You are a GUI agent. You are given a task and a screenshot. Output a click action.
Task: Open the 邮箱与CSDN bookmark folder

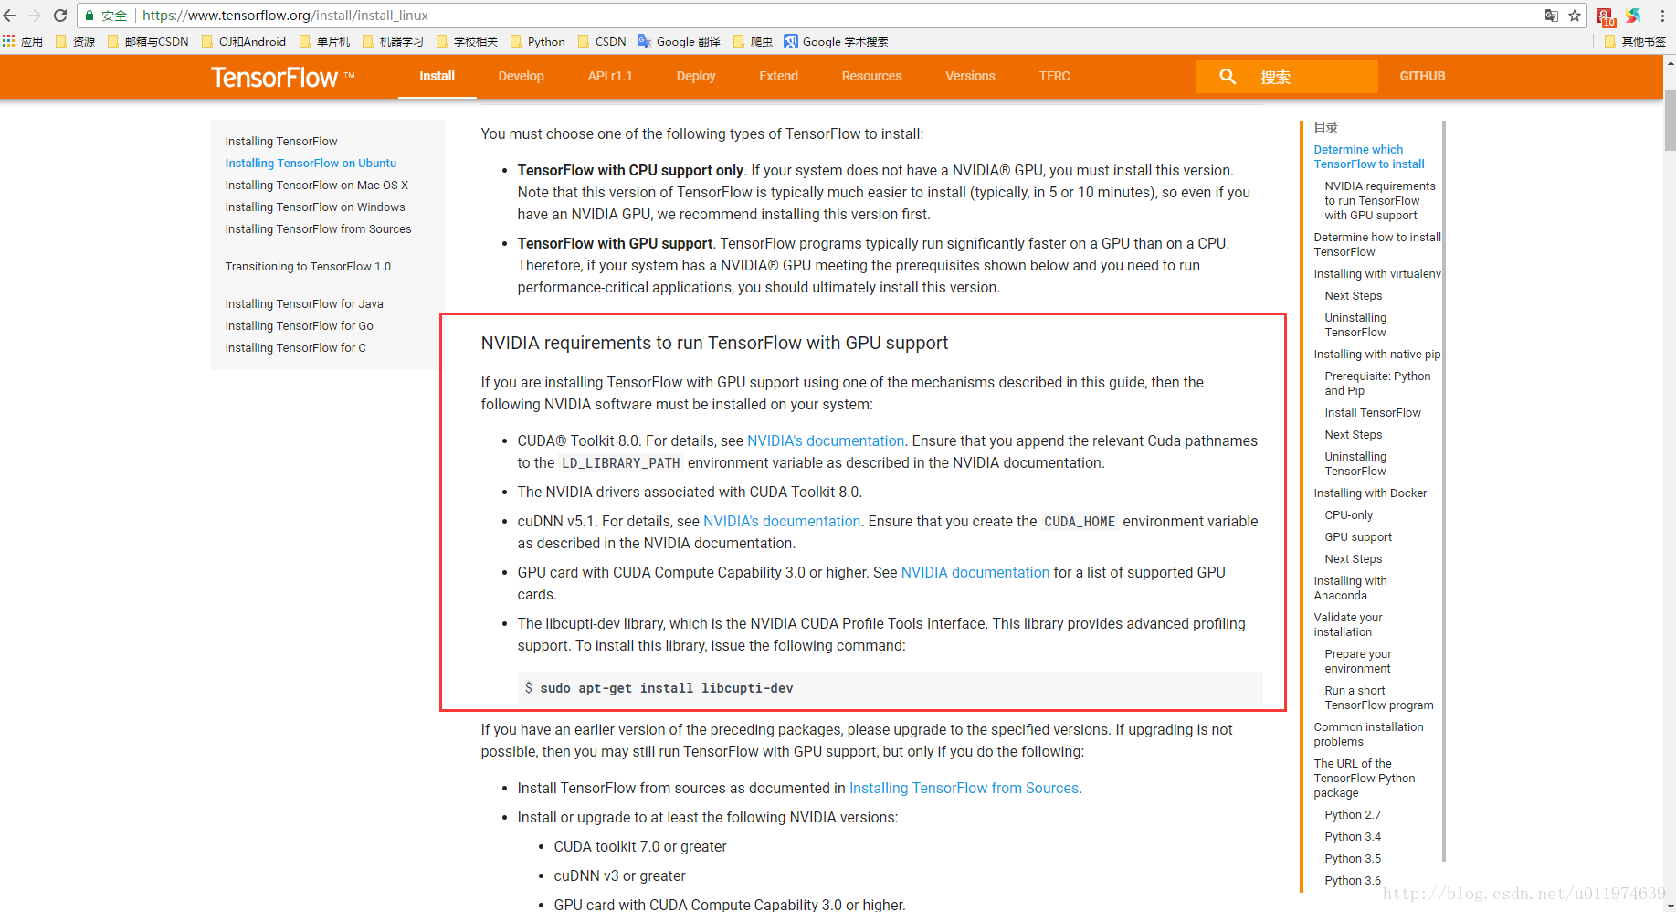tap(148, 41)
